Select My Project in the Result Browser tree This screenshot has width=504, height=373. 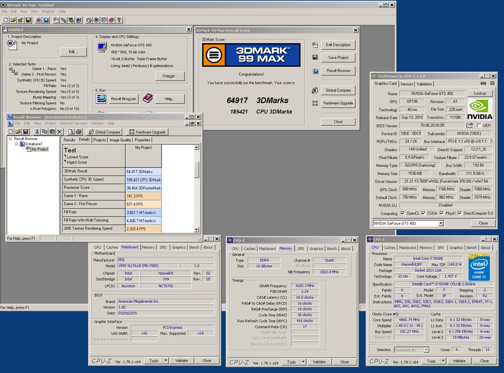[x=40, y=149]
